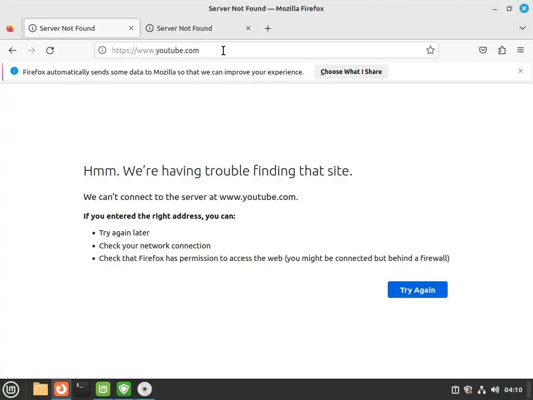
Task: Click the blue Try Again button
Action: click(x=417, y=290)
